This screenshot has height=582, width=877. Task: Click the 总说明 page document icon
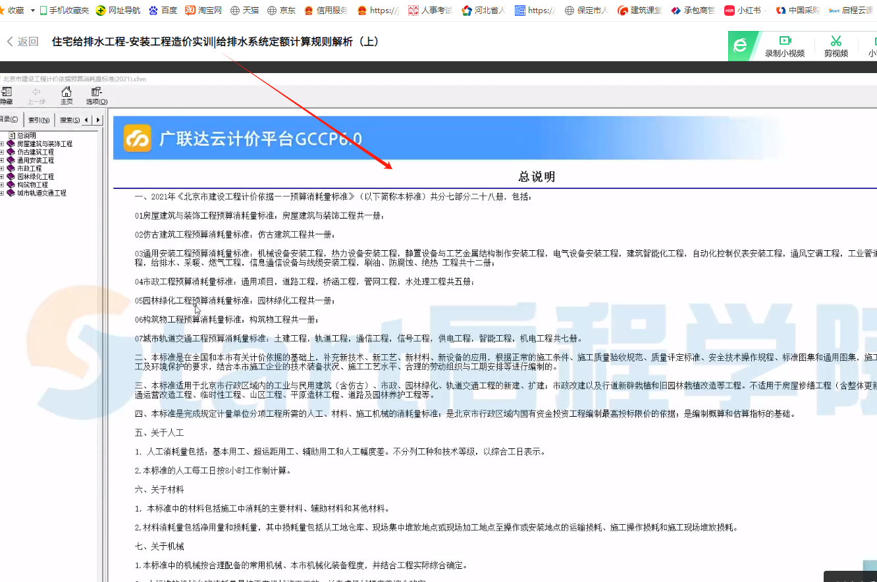(x=11, y=136)
